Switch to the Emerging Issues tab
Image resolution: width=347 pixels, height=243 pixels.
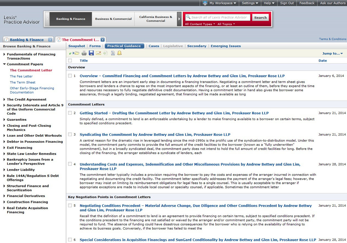[226, 46]
